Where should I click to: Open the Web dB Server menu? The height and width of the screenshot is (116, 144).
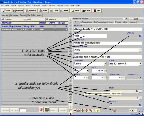pyautogui.click(x=63, y=6)
